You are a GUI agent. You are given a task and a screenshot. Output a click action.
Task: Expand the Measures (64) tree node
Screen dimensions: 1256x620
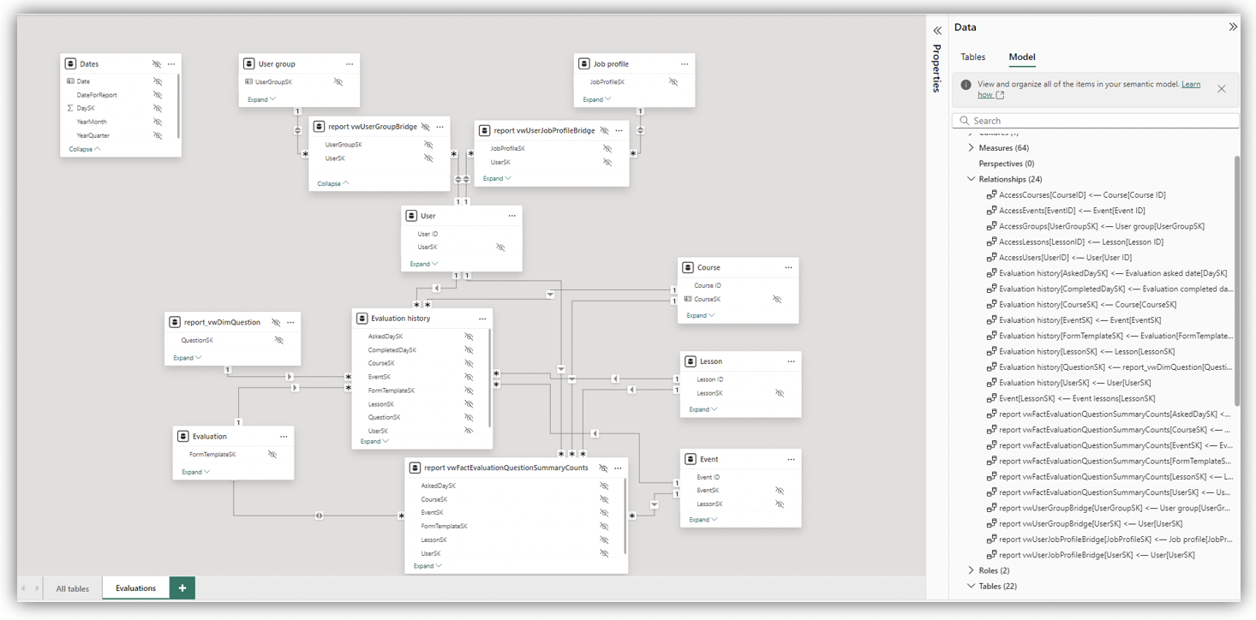tap(971, 148)
